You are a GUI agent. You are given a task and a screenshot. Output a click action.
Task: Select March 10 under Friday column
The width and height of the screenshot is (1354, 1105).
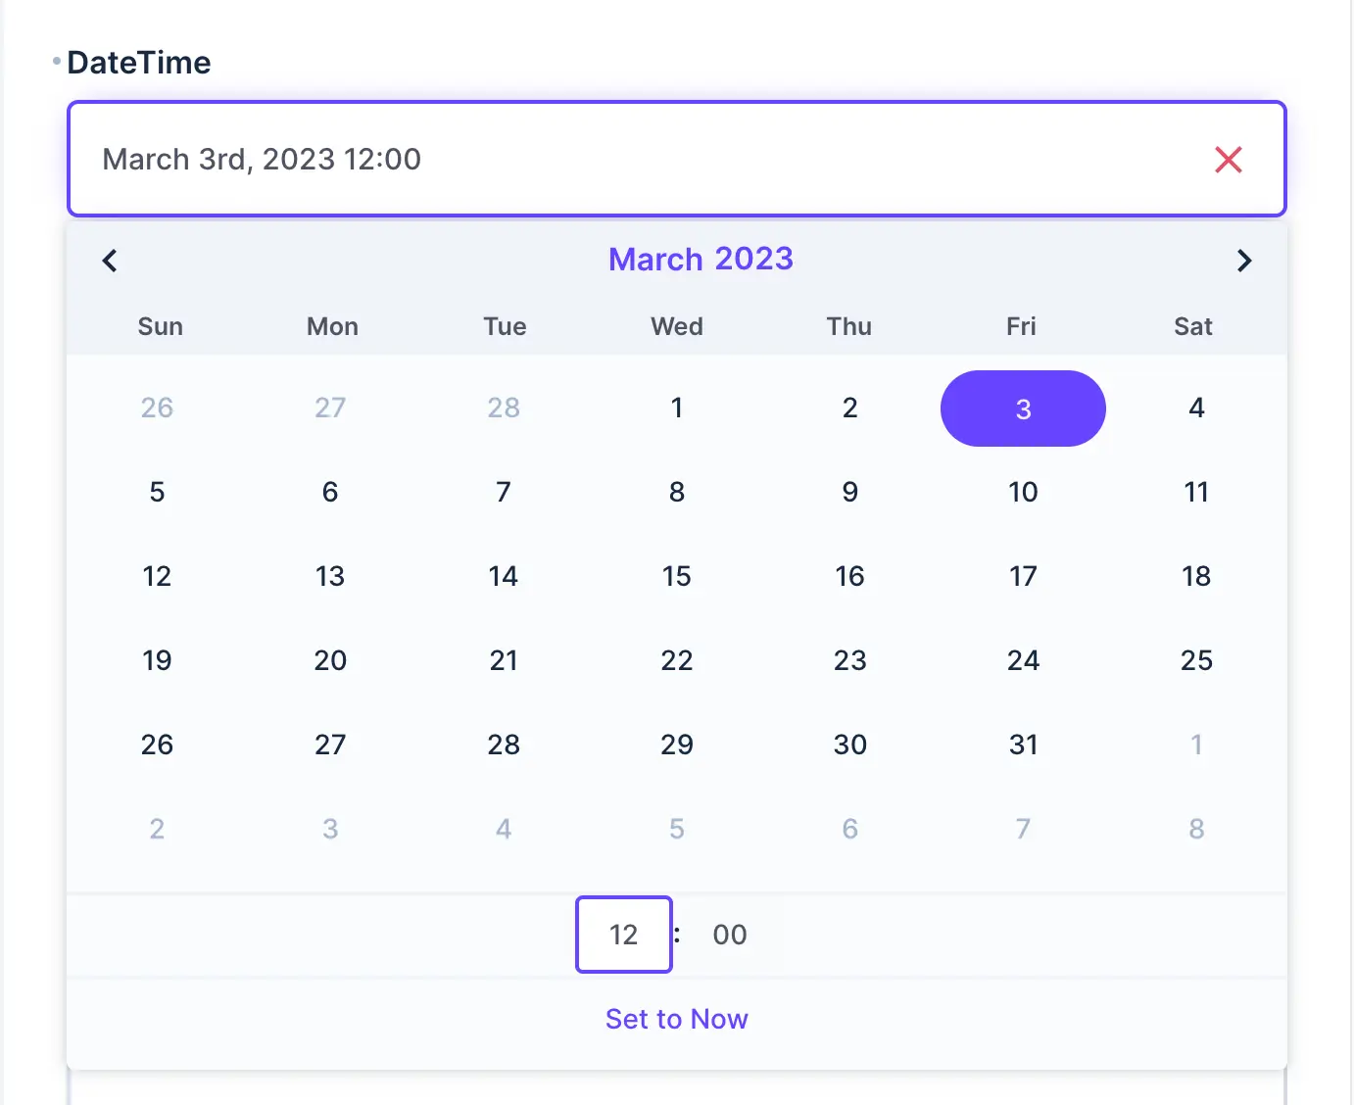click(1023, 492)
